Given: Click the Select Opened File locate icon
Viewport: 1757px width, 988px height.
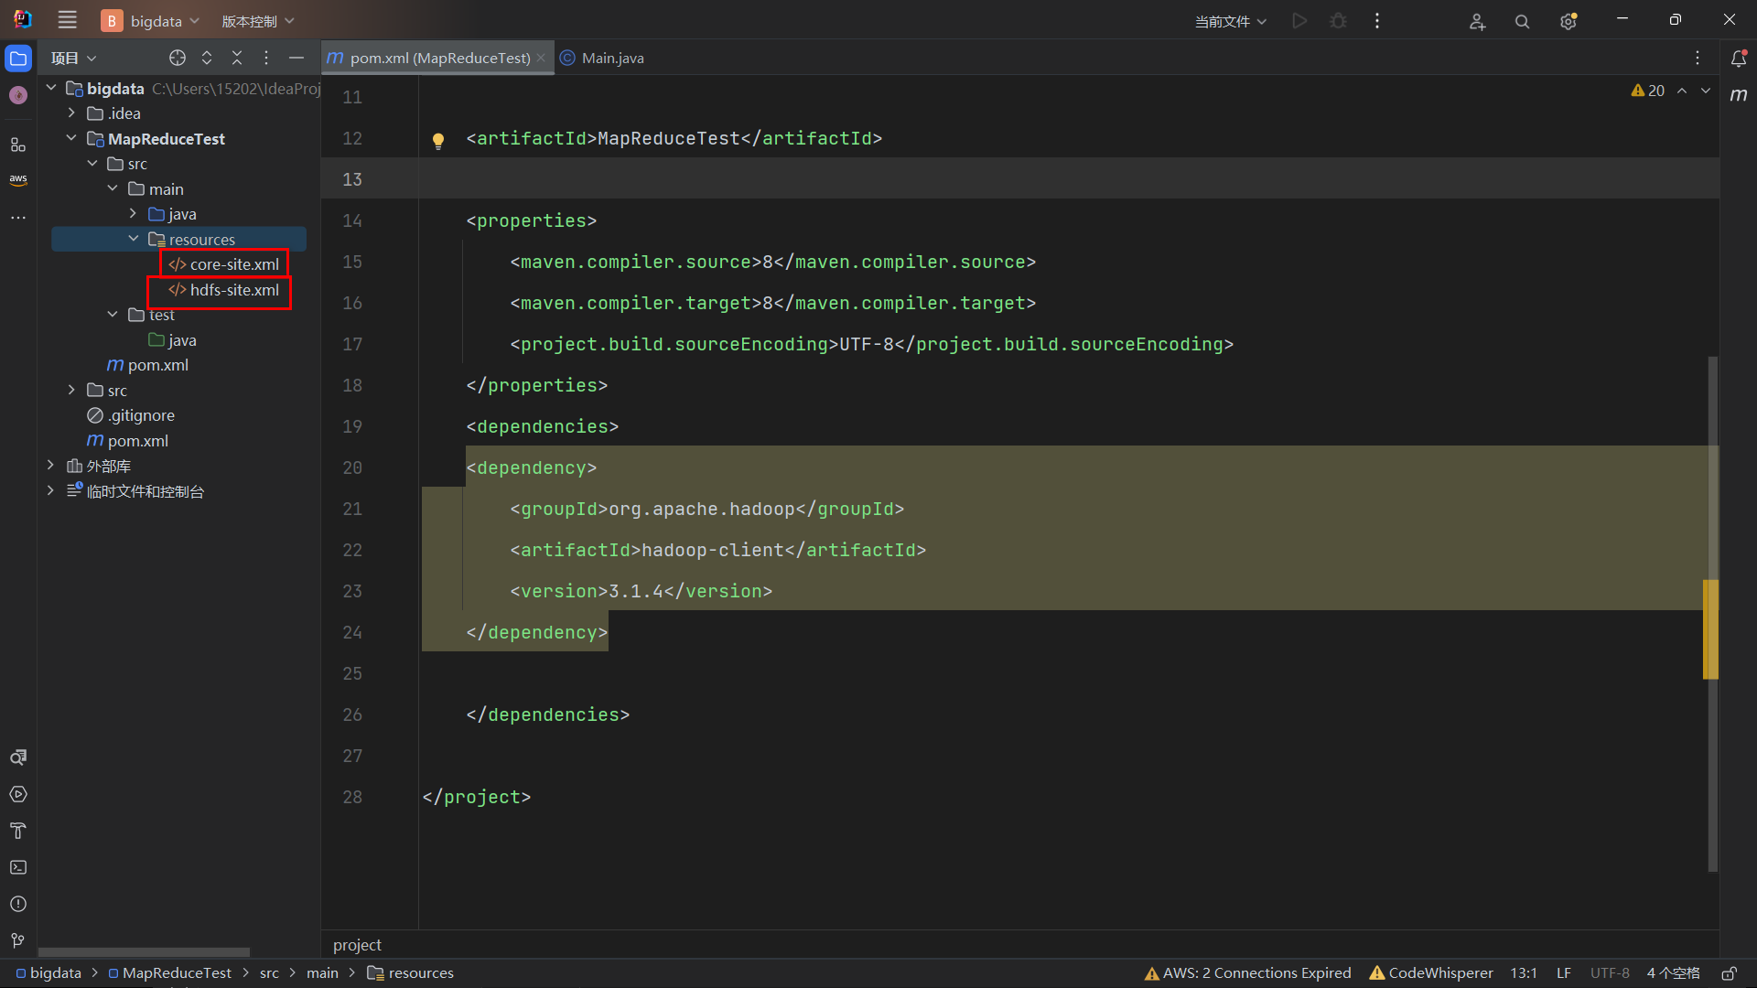Looking at the screenshot, I should coord(178,58).
